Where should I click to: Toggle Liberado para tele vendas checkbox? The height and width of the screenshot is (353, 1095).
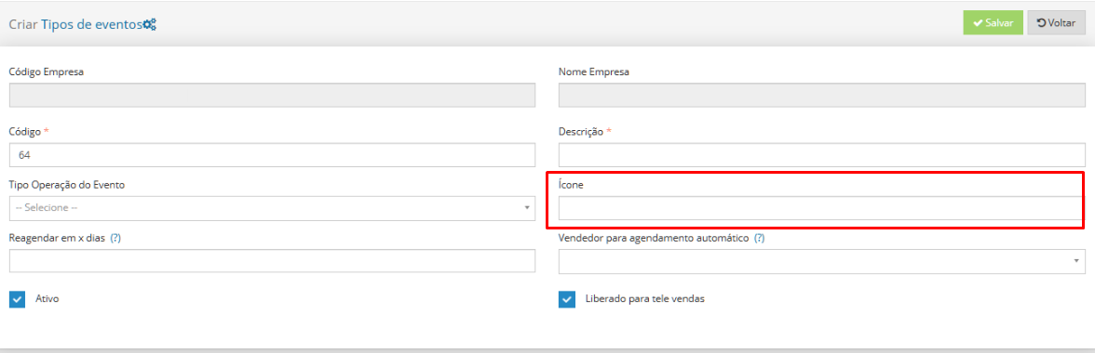[x=566, y=299]
